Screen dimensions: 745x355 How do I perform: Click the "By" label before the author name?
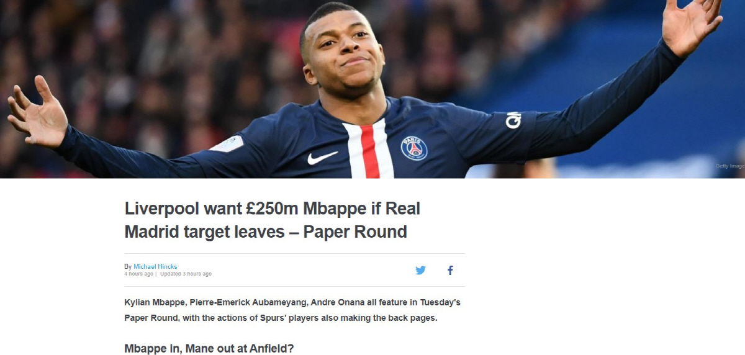[128, 266]
